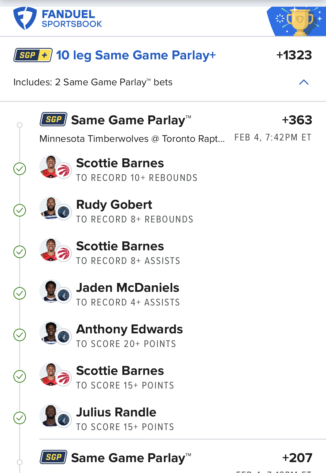The height and width of the screenshot is (473, 326).
Task: Click checkmark beside Barnes 15+ points leg
Action: click(20, 377)
